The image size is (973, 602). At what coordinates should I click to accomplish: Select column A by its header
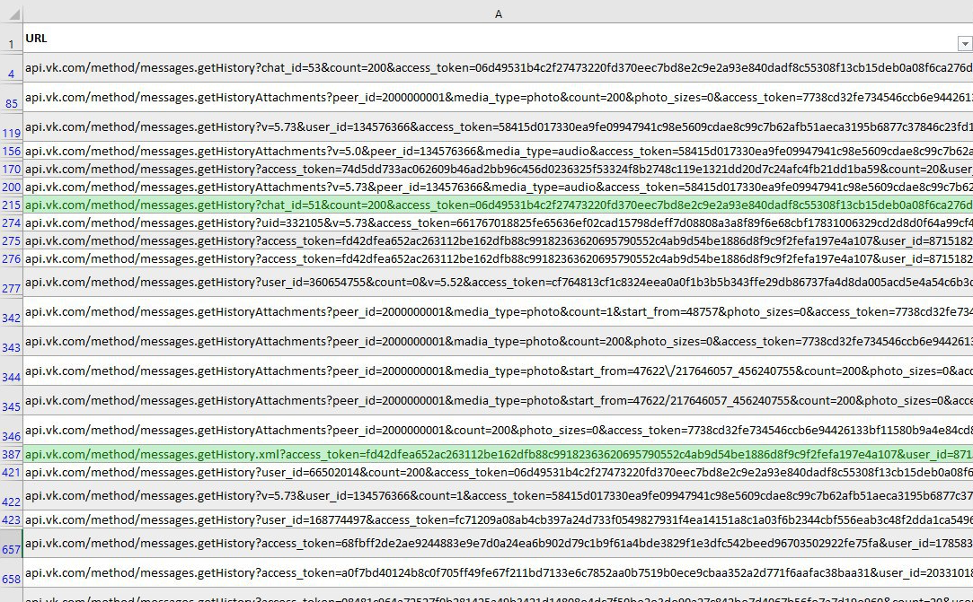click(499, 13)
